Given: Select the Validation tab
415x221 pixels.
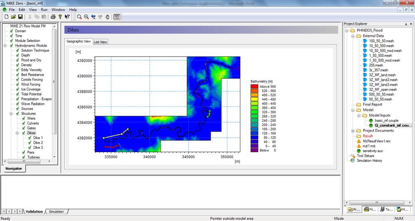Looking at the screenshot, I should pos(34,211).
